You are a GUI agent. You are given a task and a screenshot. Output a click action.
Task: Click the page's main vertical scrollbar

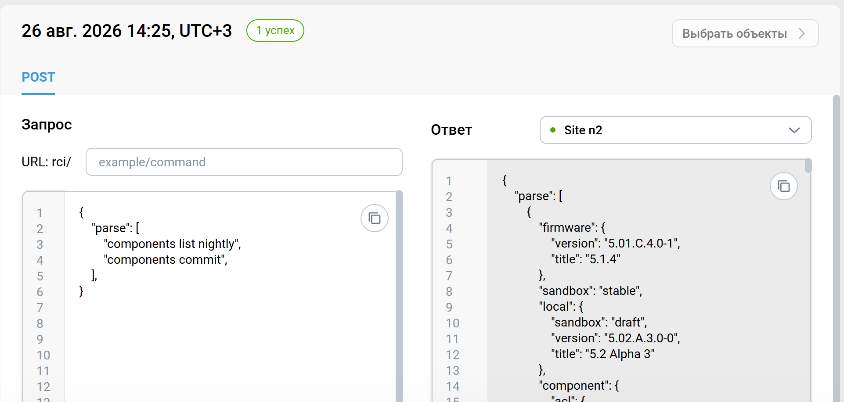click(837, 248)
